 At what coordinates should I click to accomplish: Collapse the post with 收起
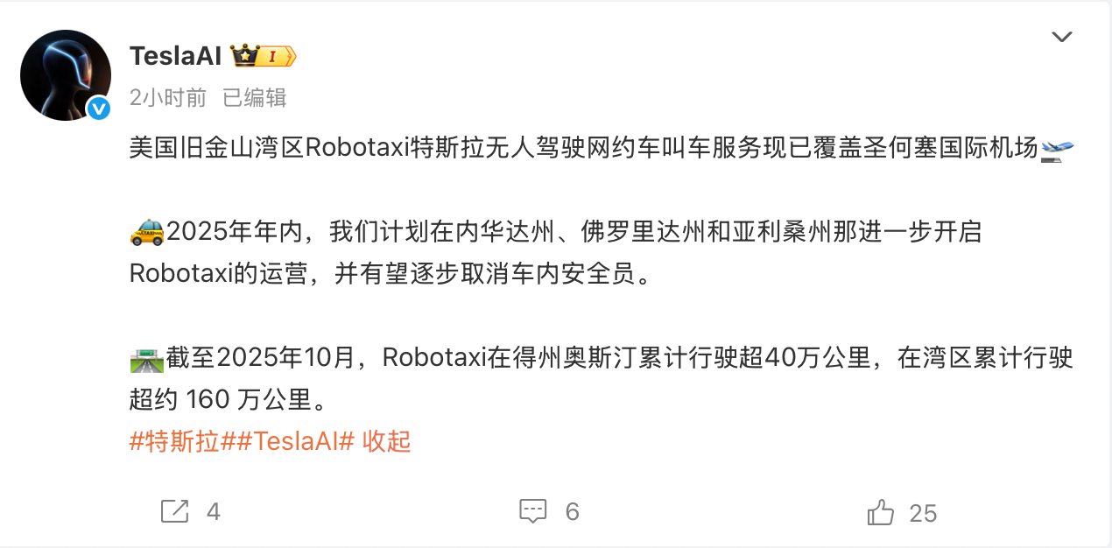386,442
